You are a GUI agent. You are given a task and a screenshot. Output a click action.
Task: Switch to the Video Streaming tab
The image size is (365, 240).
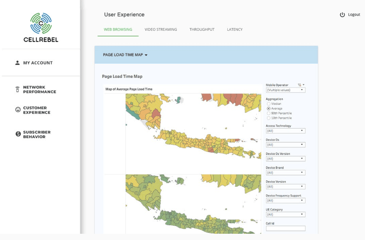(x=160, y=30)
